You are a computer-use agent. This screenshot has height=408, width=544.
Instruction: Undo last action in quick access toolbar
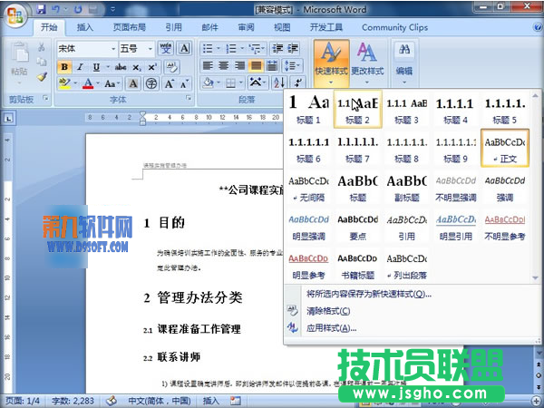(x=56, y=9)
